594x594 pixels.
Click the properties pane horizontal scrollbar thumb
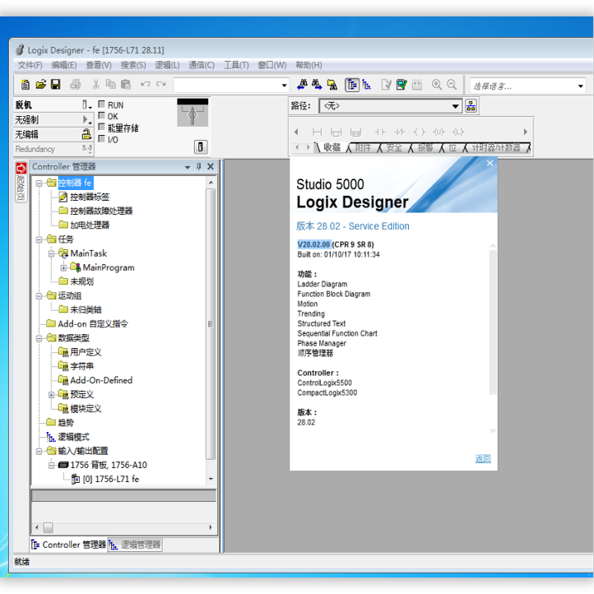tap(48, 527)
